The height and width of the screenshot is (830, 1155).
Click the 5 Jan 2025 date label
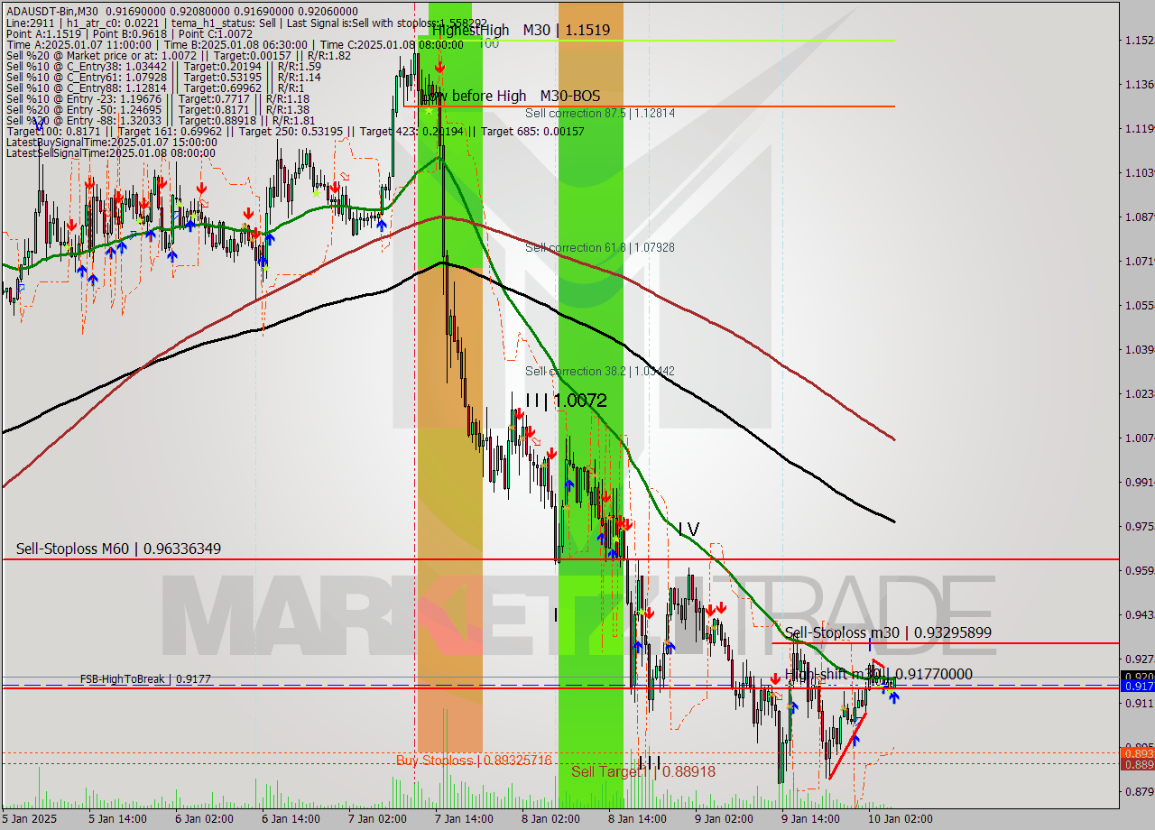[30, 819]
